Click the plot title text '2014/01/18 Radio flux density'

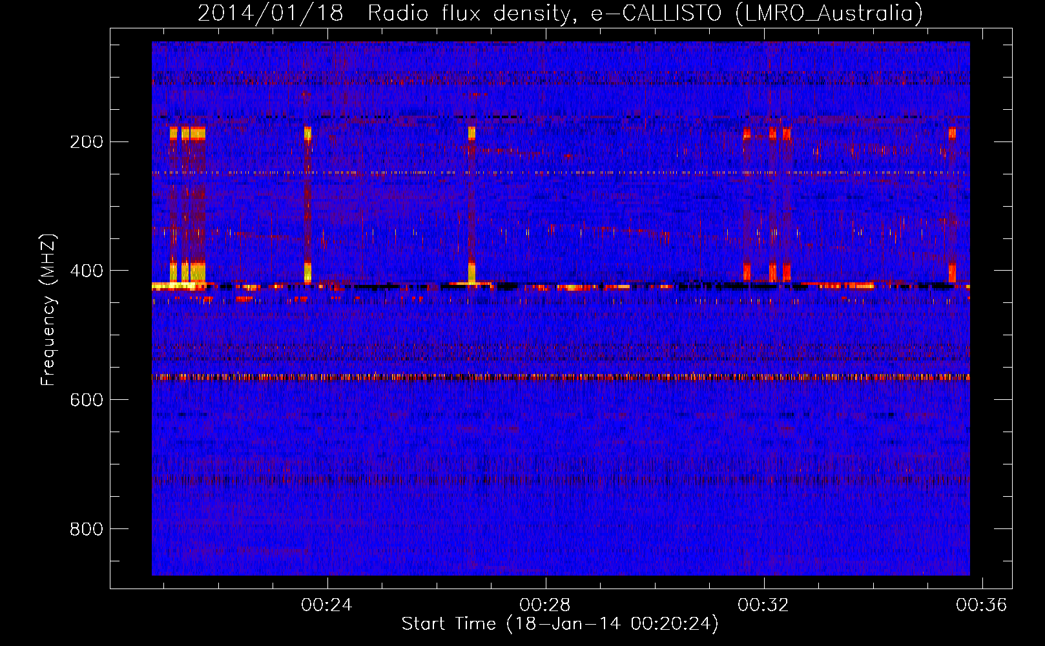(387, 13)
